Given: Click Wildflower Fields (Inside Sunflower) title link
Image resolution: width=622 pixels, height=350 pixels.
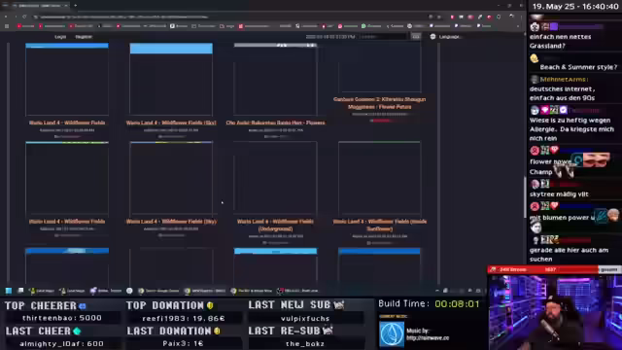Looking at the screenshot, I should point(380,225).
